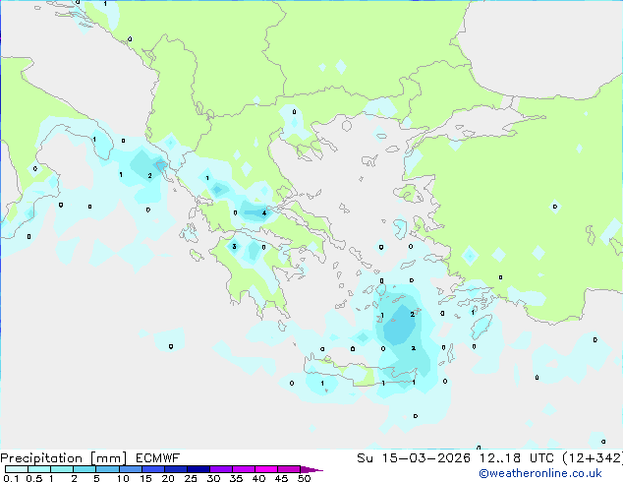623x482 pixels.
Task: Click the 'Su 15-03-2026' date text
Action: (414, 458)
